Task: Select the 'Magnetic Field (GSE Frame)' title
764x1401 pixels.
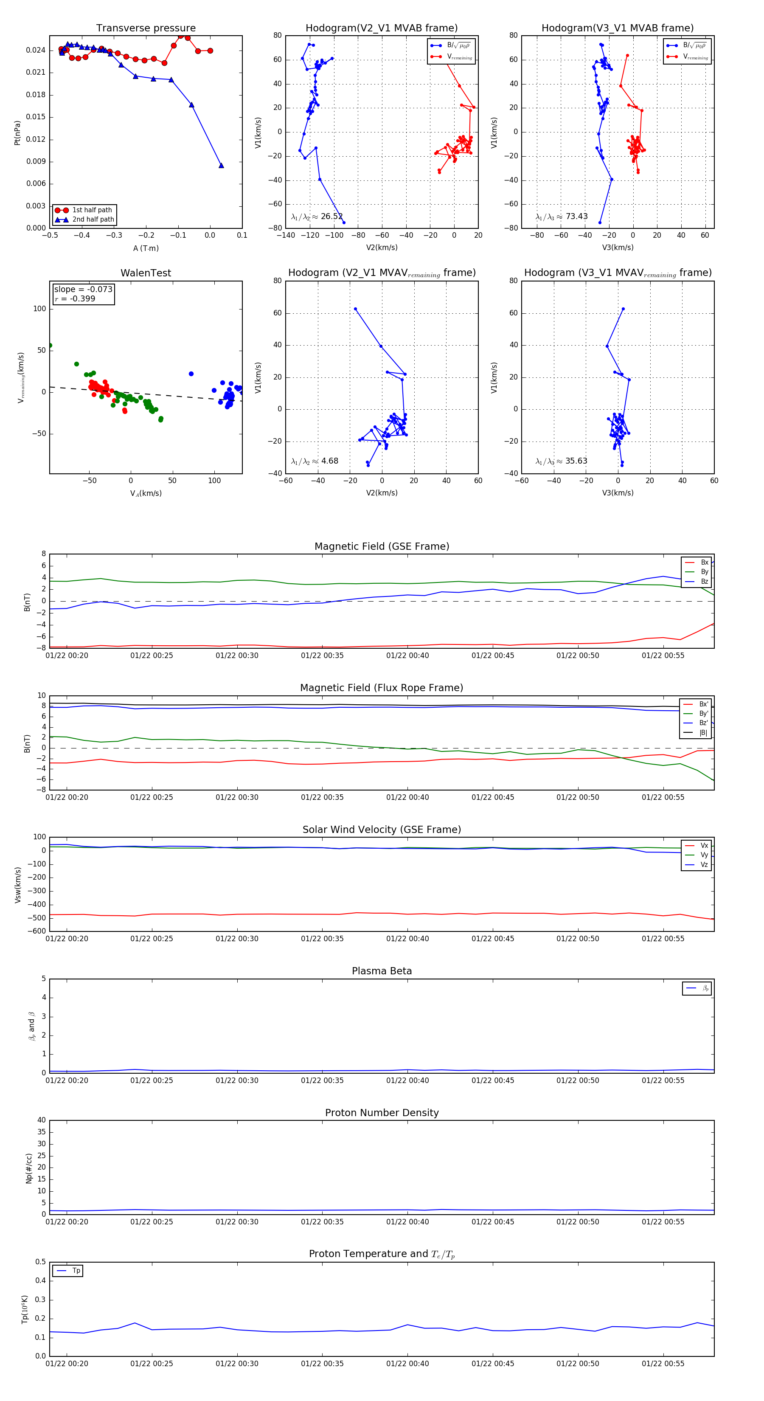Action: [382, 546]
